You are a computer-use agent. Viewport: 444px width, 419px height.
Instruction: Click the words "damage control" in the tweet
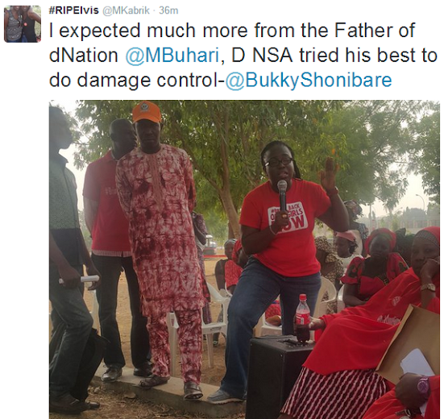pyautogui.click(x=148, y=81)
